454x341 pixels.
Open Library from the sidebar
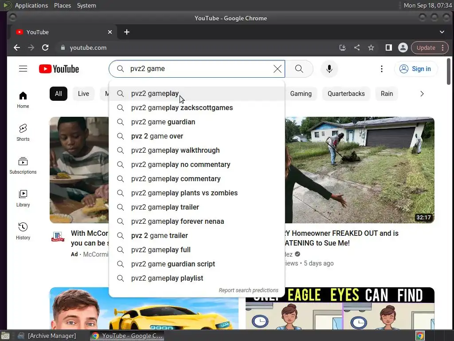[23, 198]
